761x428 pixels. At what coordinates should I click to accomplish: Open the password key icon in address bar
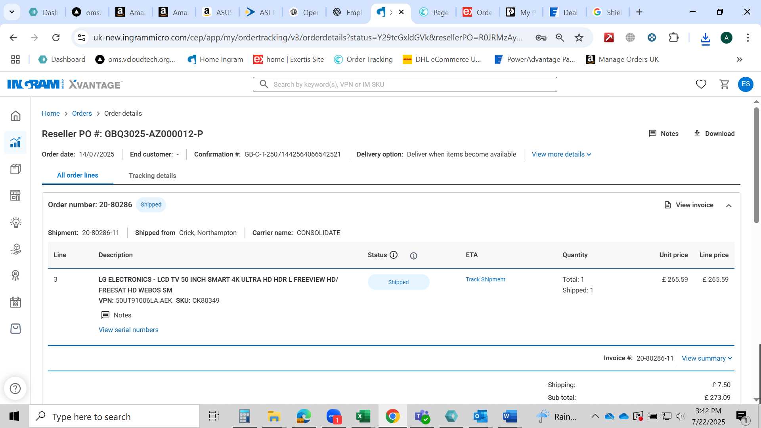[541, 38]
